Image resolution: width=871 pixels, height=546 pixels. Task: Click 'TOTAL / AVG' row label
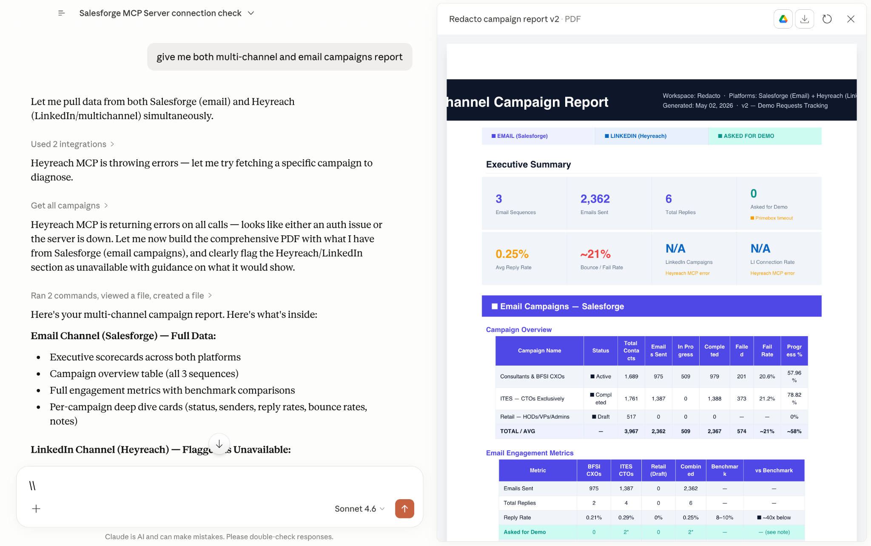(517, 432)
